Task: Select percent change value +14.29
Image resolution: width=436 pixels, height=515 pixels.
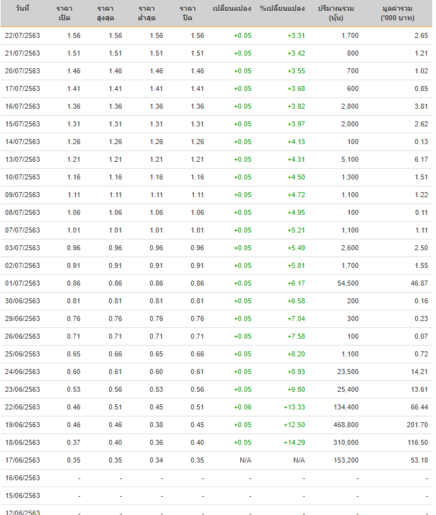Action: (x=294, y=443)
